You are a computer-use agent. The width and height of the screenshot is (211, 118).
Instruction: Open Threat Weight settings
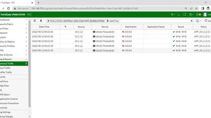(14, 117)
